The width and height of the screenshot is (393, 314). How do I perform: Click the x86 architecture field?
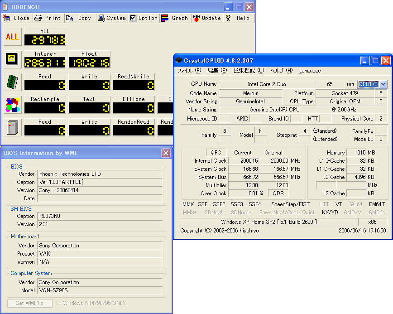[x=373, y=222]
